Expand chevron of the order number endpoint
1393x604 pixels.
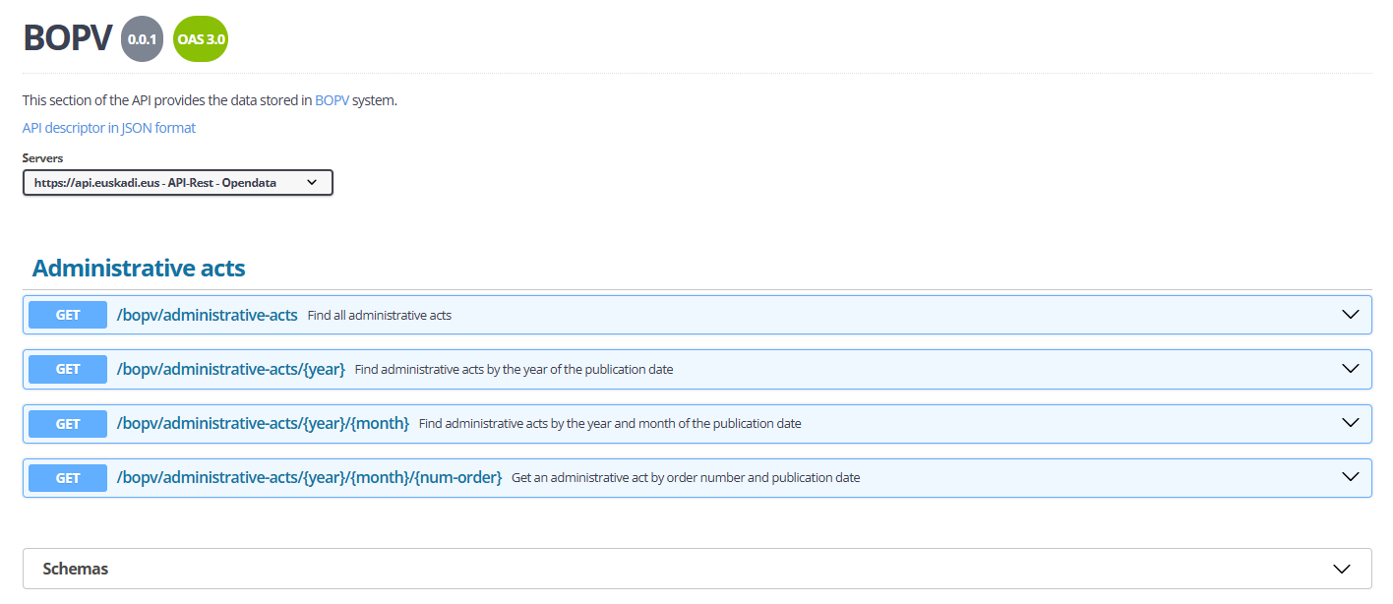pos(1350,477)
